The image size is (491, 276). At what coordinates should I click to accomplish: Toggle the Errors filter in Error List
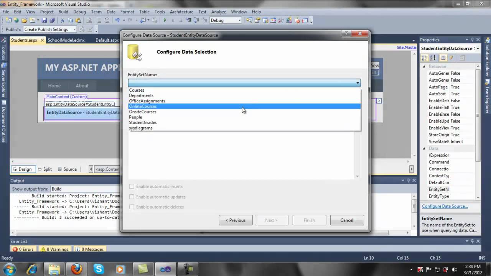coord(23,249)
